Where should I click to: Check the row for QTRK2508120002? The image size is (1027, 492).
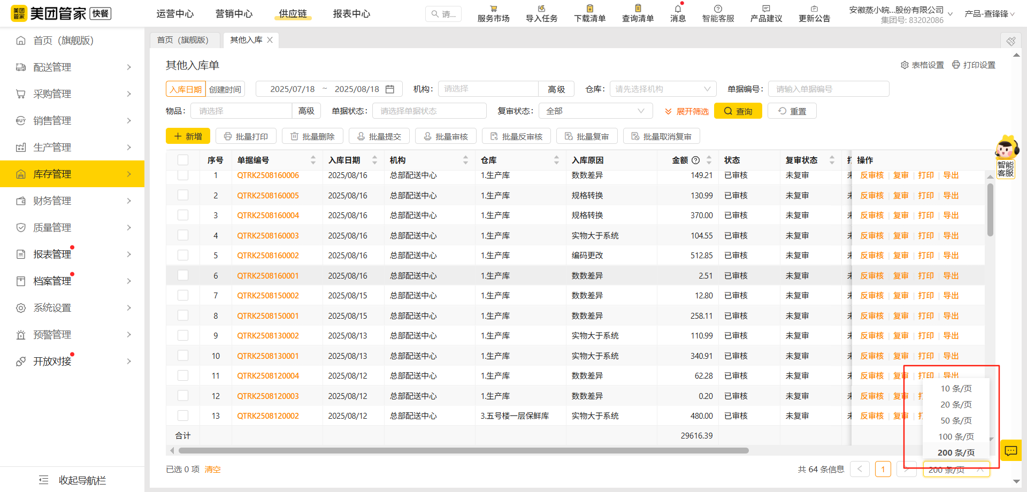click(x=183, y=416)
